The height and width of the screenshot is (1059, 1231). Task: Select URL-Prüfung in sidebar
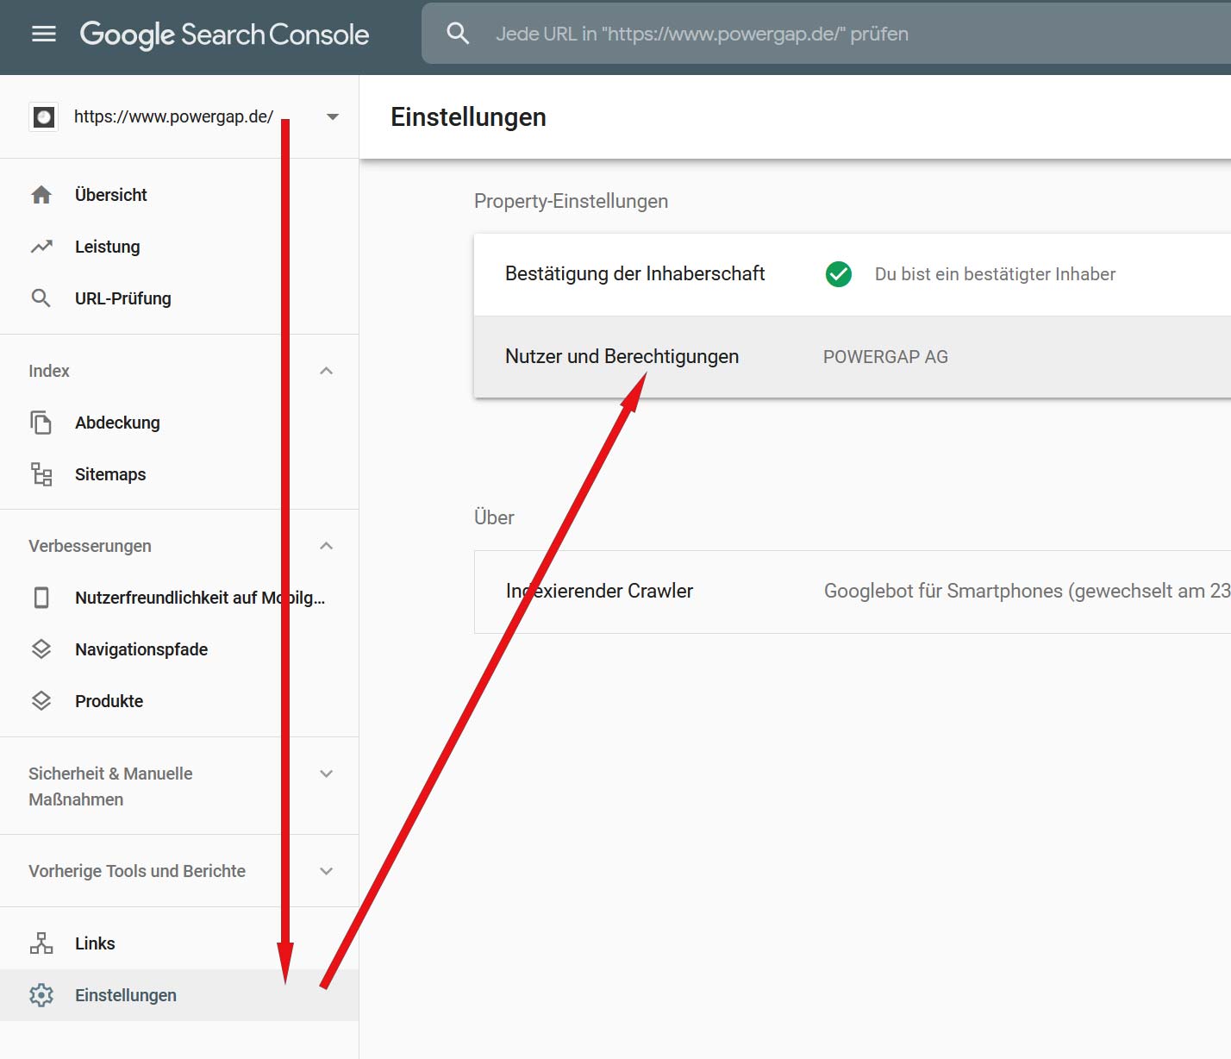(179, 298)
